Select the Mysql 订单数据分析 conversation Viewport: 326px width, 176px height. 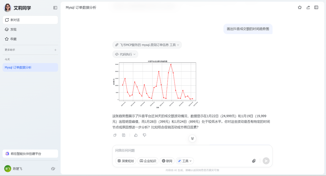30,67
